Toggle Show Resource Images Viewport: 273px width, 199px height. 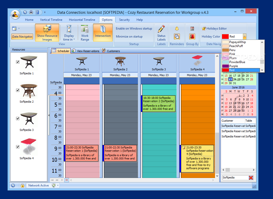(47, 33)
